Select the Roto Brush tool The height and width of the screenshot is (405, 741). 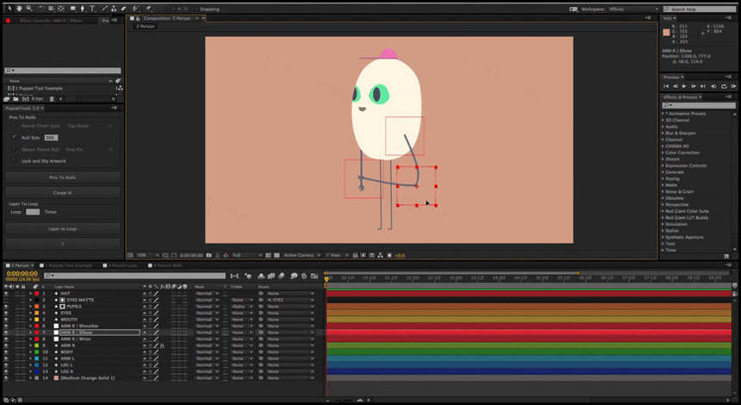click(x=136, y=9)
